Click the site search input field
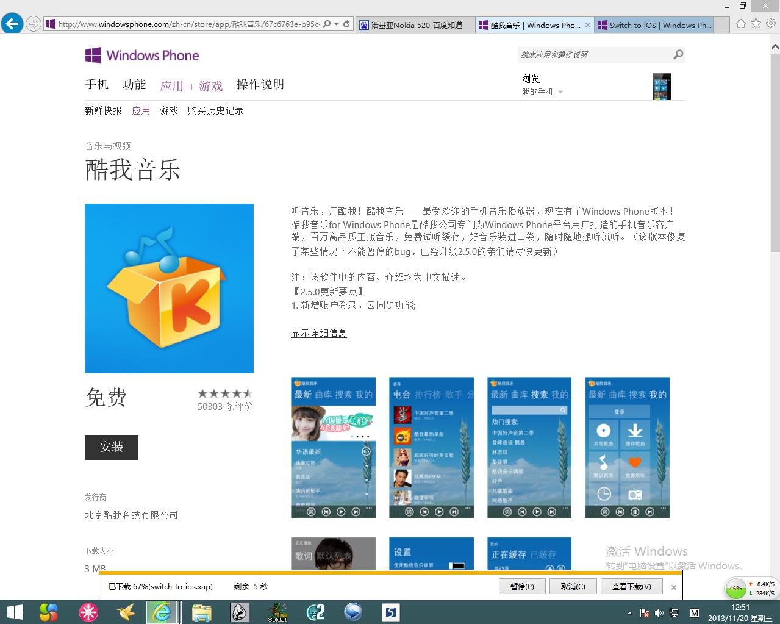The width and height of the screenshot is (780, 624). (x=595, y=55)
